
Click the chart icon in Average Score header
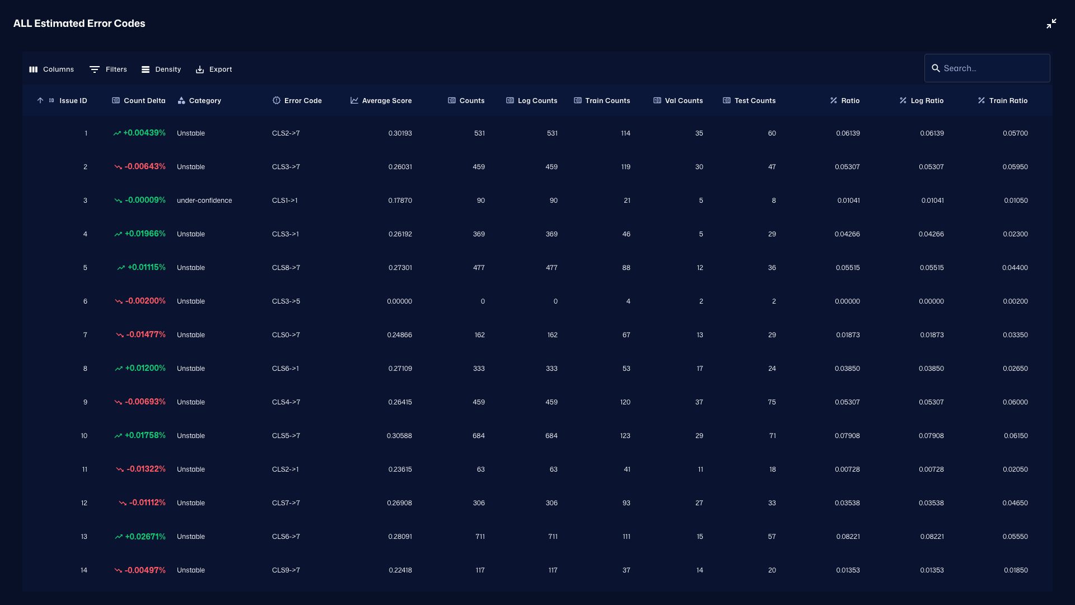pyautogui.click(x=354, y=100)
